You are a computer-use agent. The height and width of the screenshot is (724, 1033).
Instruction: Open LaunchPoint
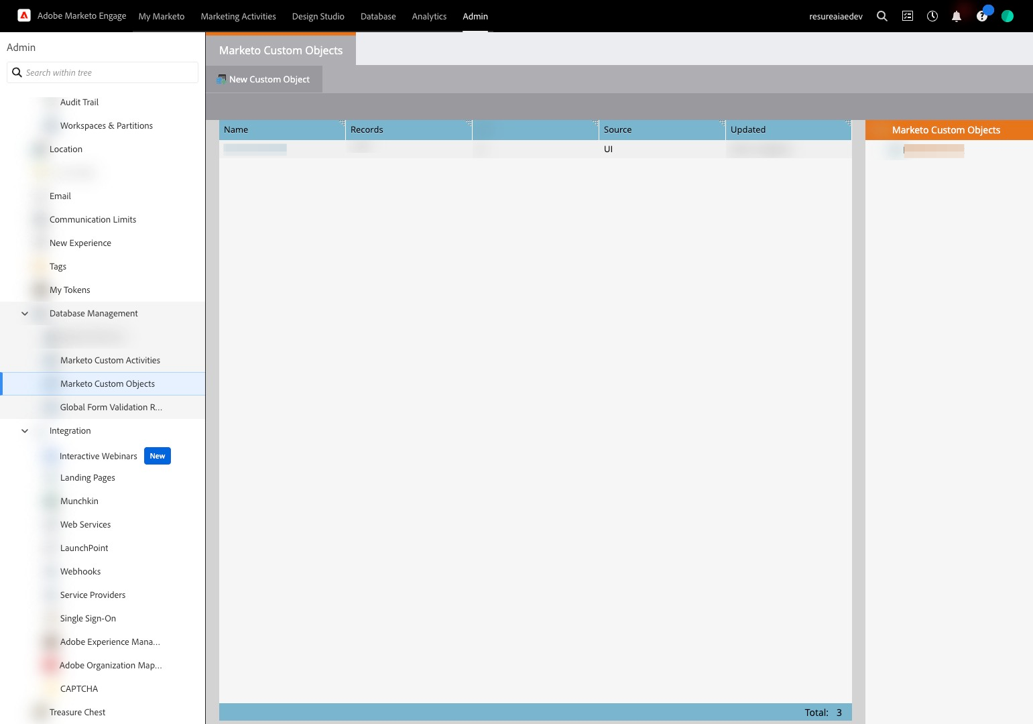point(84,548)
